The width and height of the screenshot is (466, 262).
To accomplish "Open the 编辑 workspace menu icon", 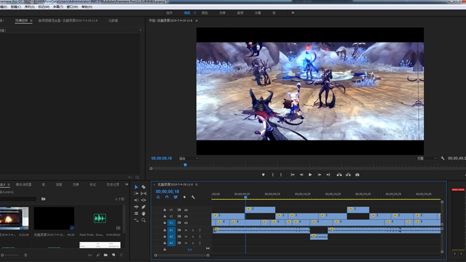I will 195,13.
